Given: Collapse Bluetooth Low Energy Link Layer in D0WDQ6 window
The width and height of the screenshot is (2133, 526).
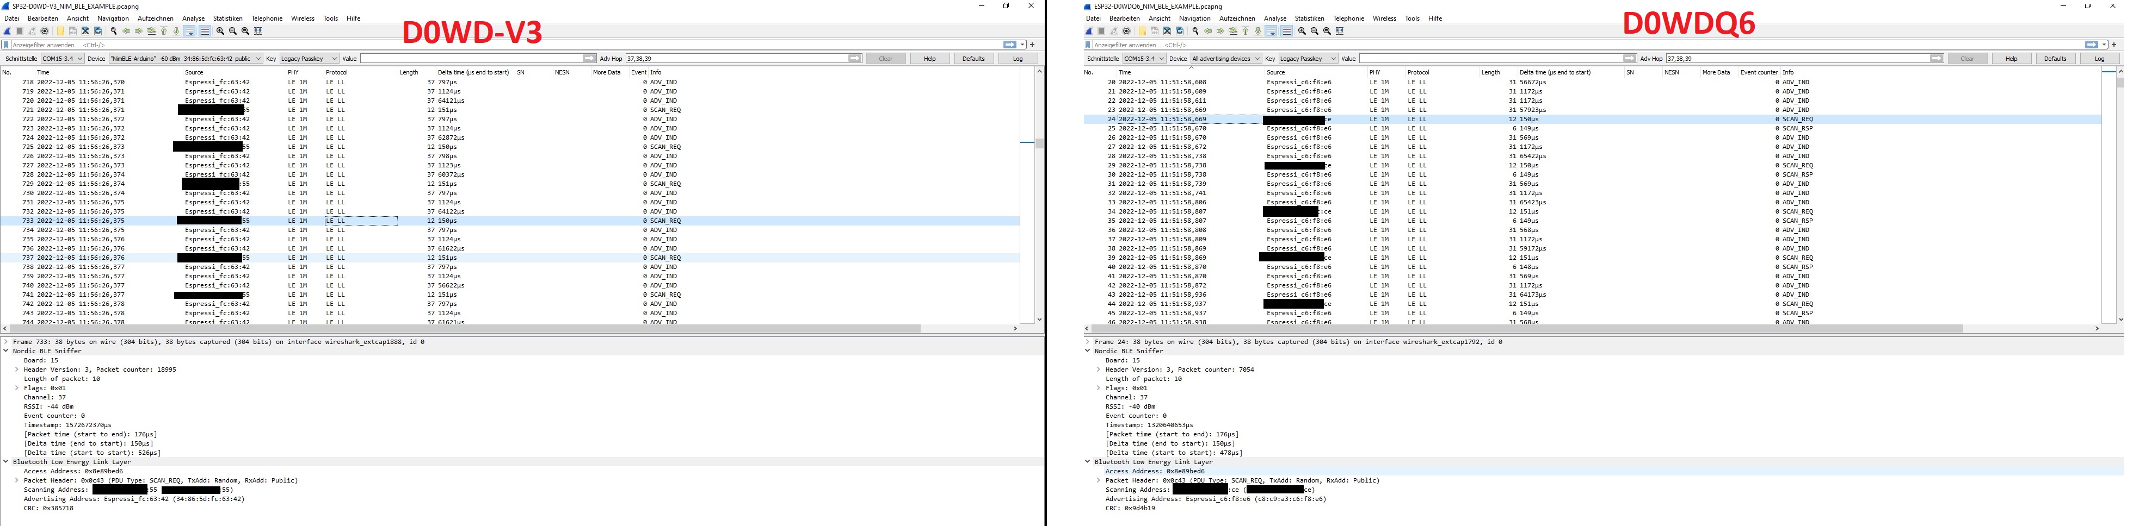Looking at the screenshot, I should (1088, 461).
